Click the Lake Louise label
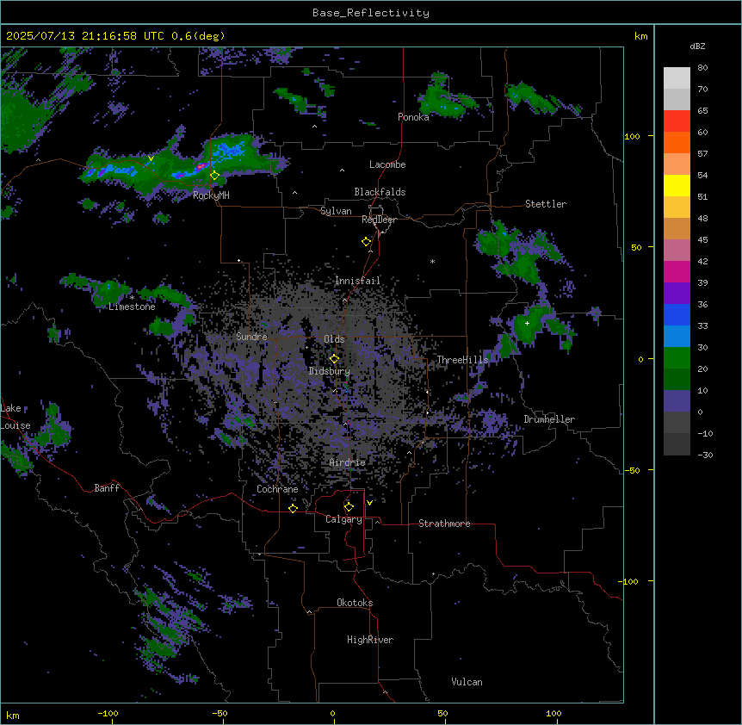 click(x=15, y=417)
